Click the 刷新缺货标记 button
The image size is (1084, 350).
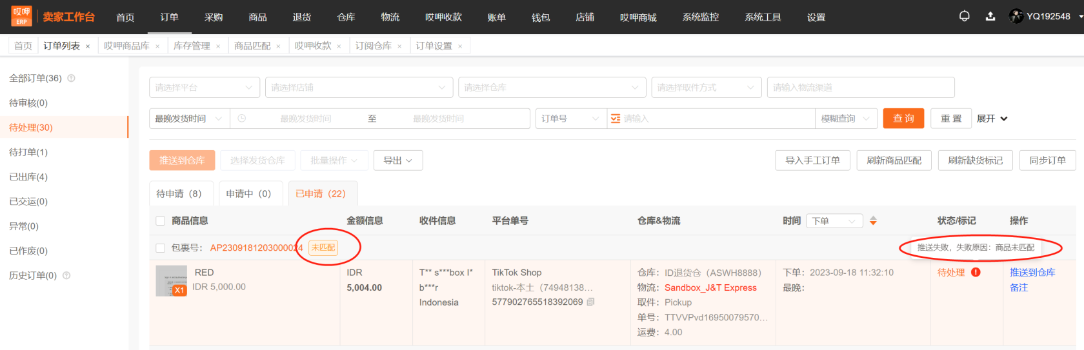(976, 160)
